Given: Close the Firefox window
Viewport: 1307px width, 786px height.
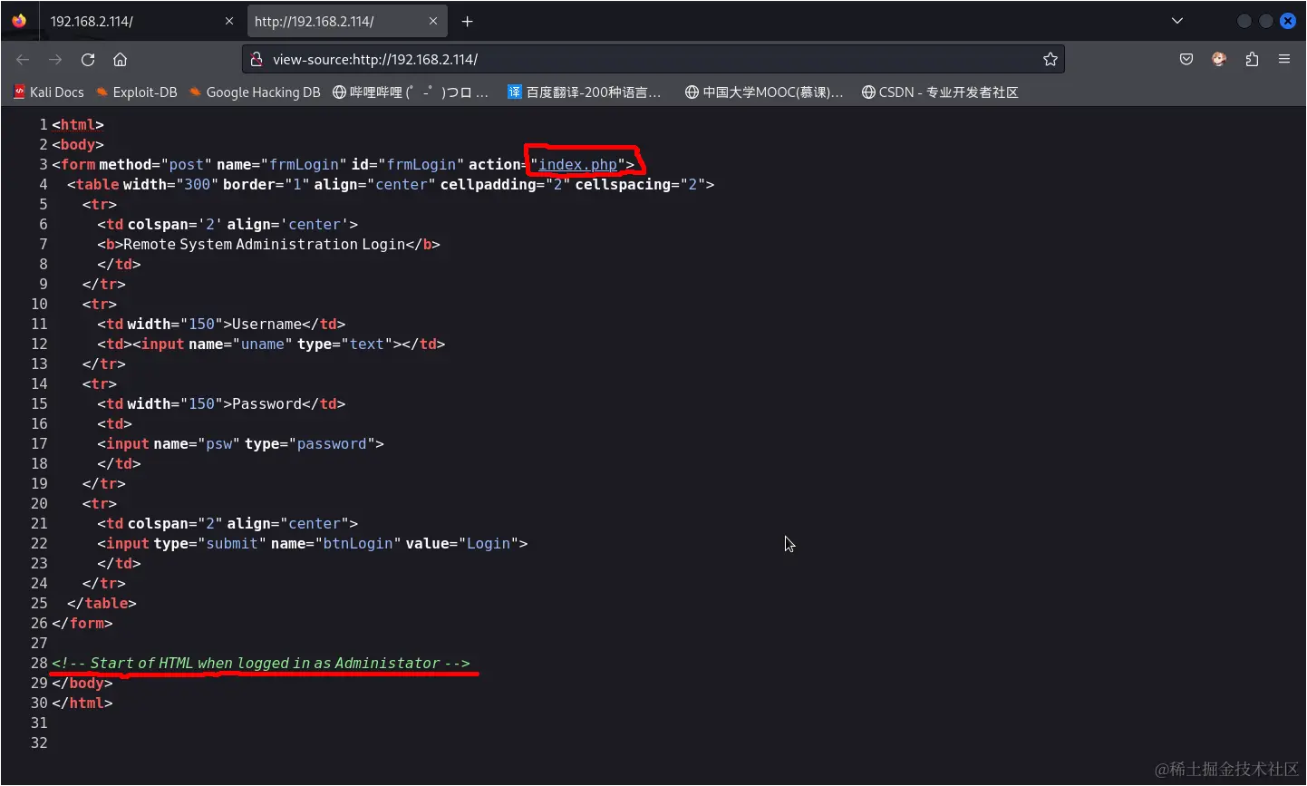Looking at the screenshot, I should 1288,21.
